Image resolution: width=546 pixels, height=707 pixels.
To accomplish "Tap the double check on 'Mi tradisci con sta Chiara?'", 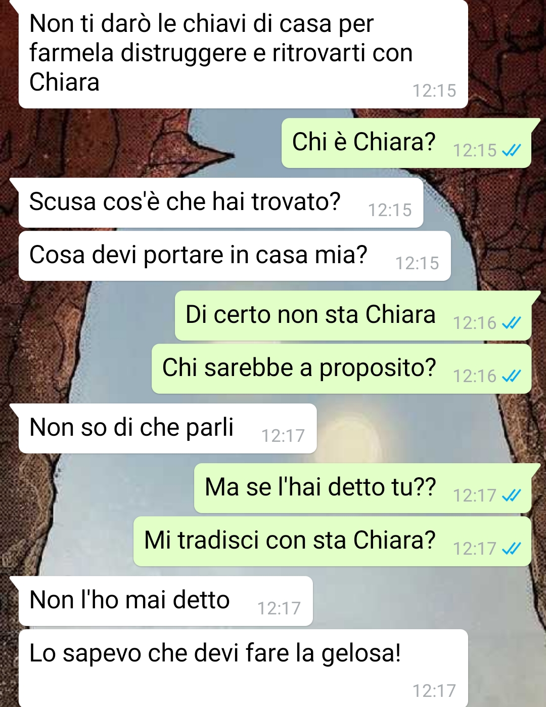I will pos(512,549).
